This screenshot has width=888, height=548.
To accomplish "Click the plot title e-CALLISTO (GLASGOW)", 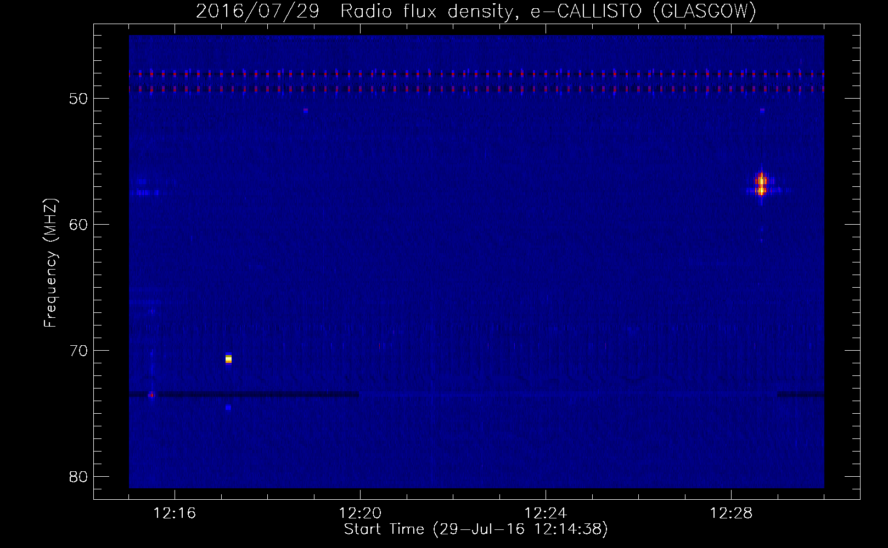I will coord(643,11).
